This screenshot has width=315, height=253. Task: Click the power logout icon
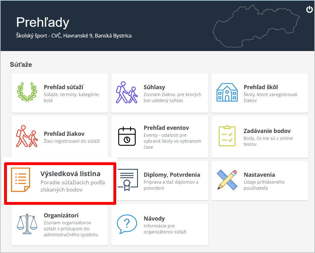tap(309, 9)
